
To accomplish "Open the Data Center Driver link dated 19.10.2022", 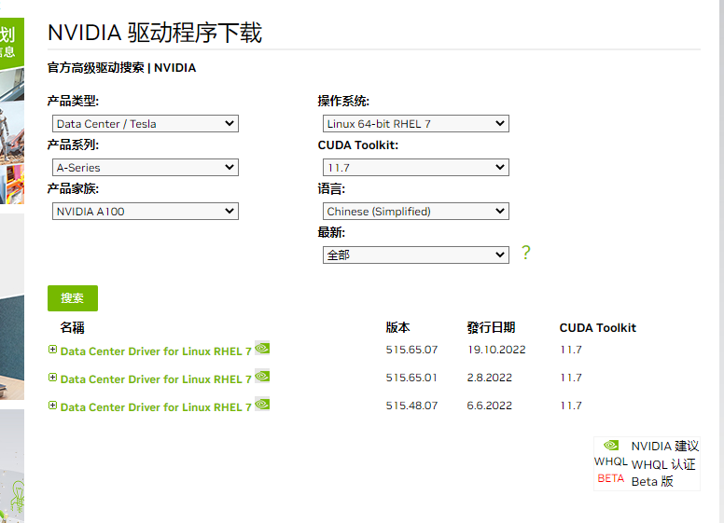I will point(156,351).
